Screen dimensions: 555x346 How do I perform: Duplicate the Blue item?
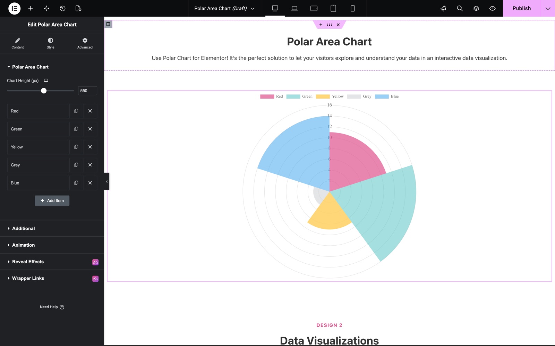[76, 183]
